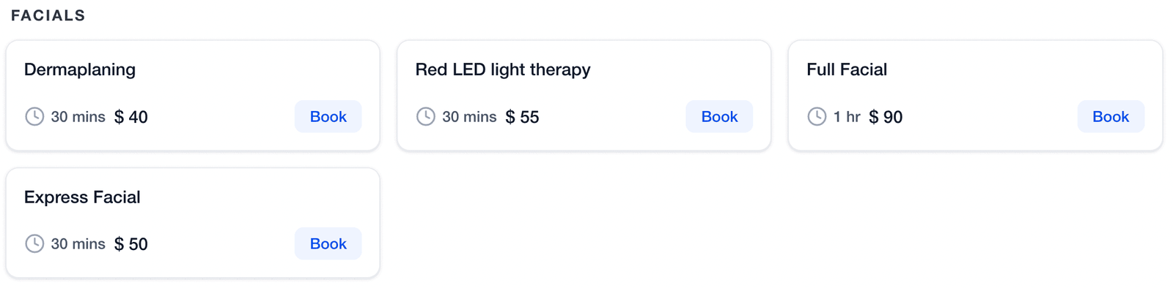Click the clock icon on Express Facial card
The width and height of the screenshot is (1173, 288).
coord(34,243)
